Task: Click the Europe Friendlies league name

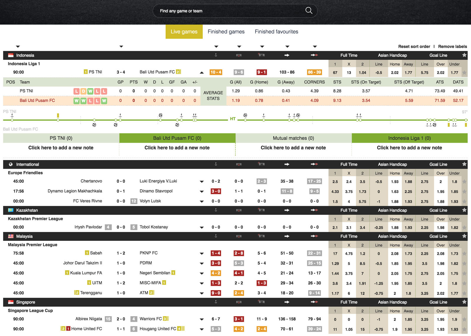Action: coord(25,173)
